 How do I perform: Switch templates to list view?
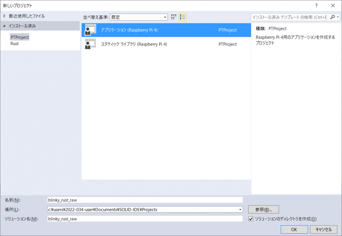(182, 17)
